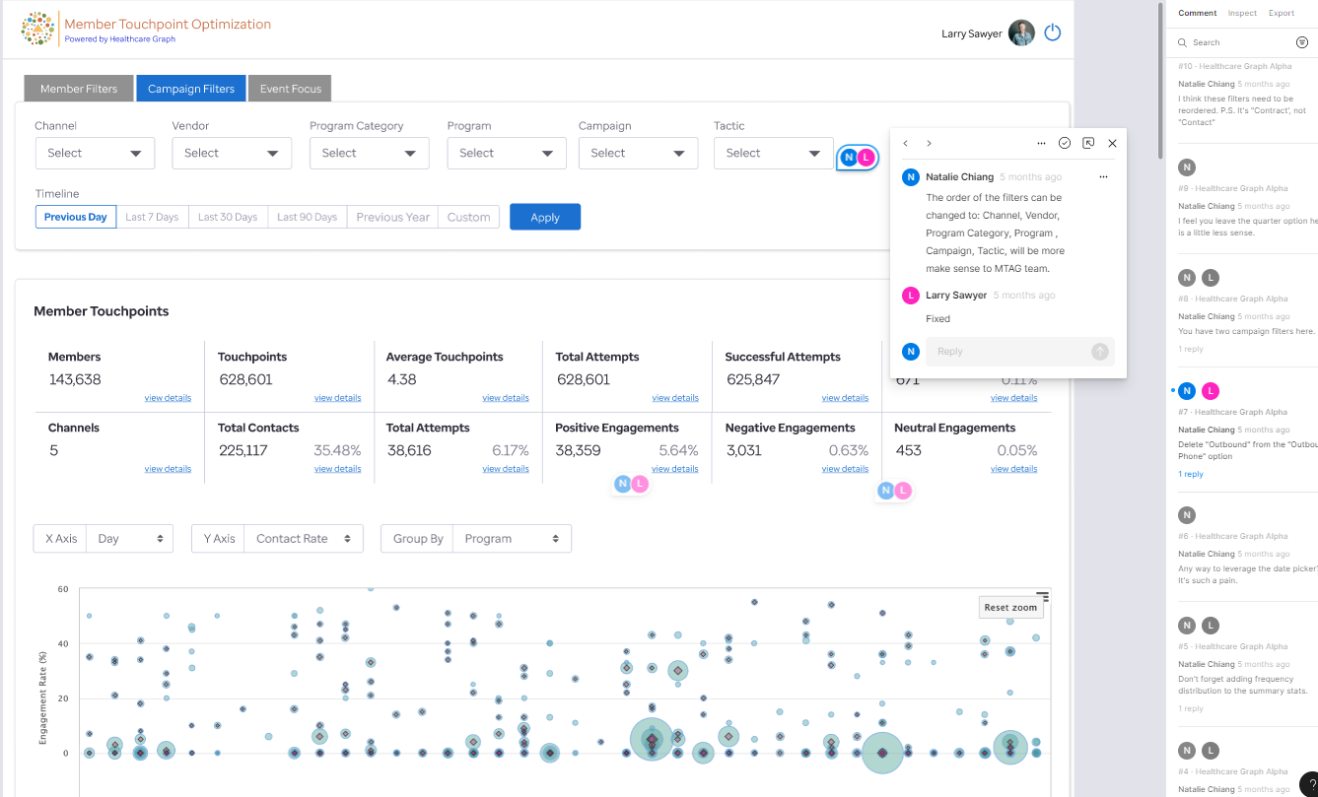Open comment thread more options menu

click(x=1041, y=144)
